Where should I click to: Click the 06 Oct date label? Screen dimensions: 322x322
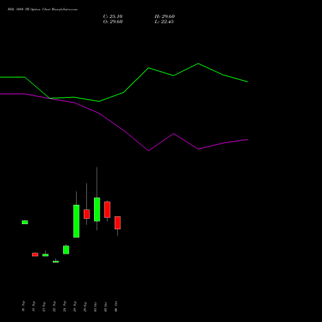click(116, 307)
